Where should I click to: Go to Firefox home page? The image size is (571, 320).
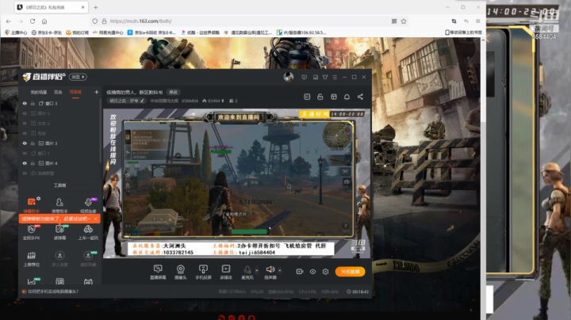point(44,21)
